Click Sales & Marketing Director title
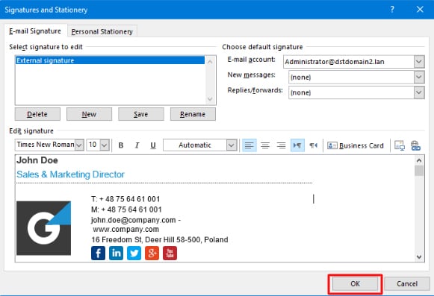This screenshot has width=434, height=296. tap(70, 174)
